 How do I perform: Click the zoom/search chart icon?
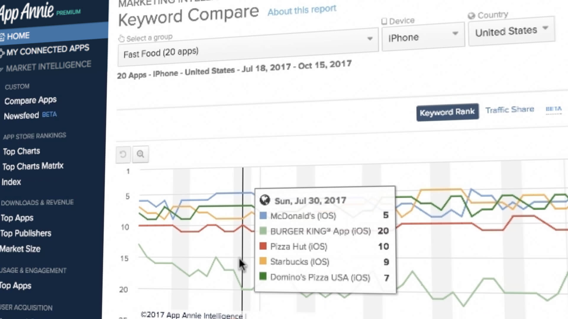click(141, 154)
